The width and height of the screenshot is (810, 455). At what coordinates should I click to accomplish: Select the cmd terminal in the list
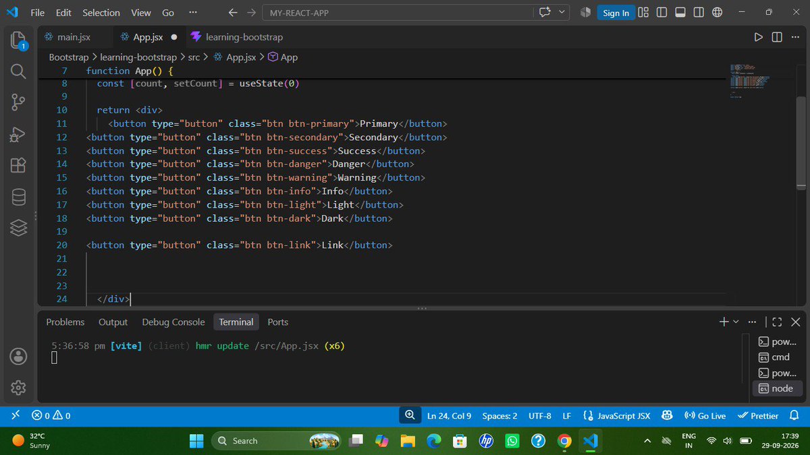click(x=776, y=357)
